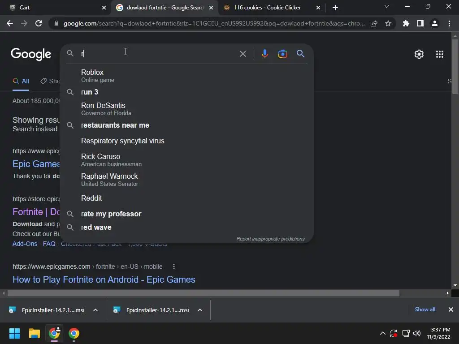Open the Google apps grid
This screenshot has width=459, height=344.
pos(439,54)
